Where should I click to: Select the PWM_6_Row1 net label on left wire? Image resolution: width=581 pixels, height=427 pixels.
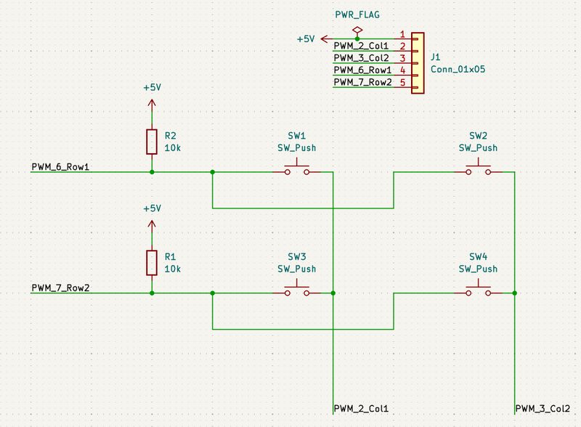click(x=60, y=167)
